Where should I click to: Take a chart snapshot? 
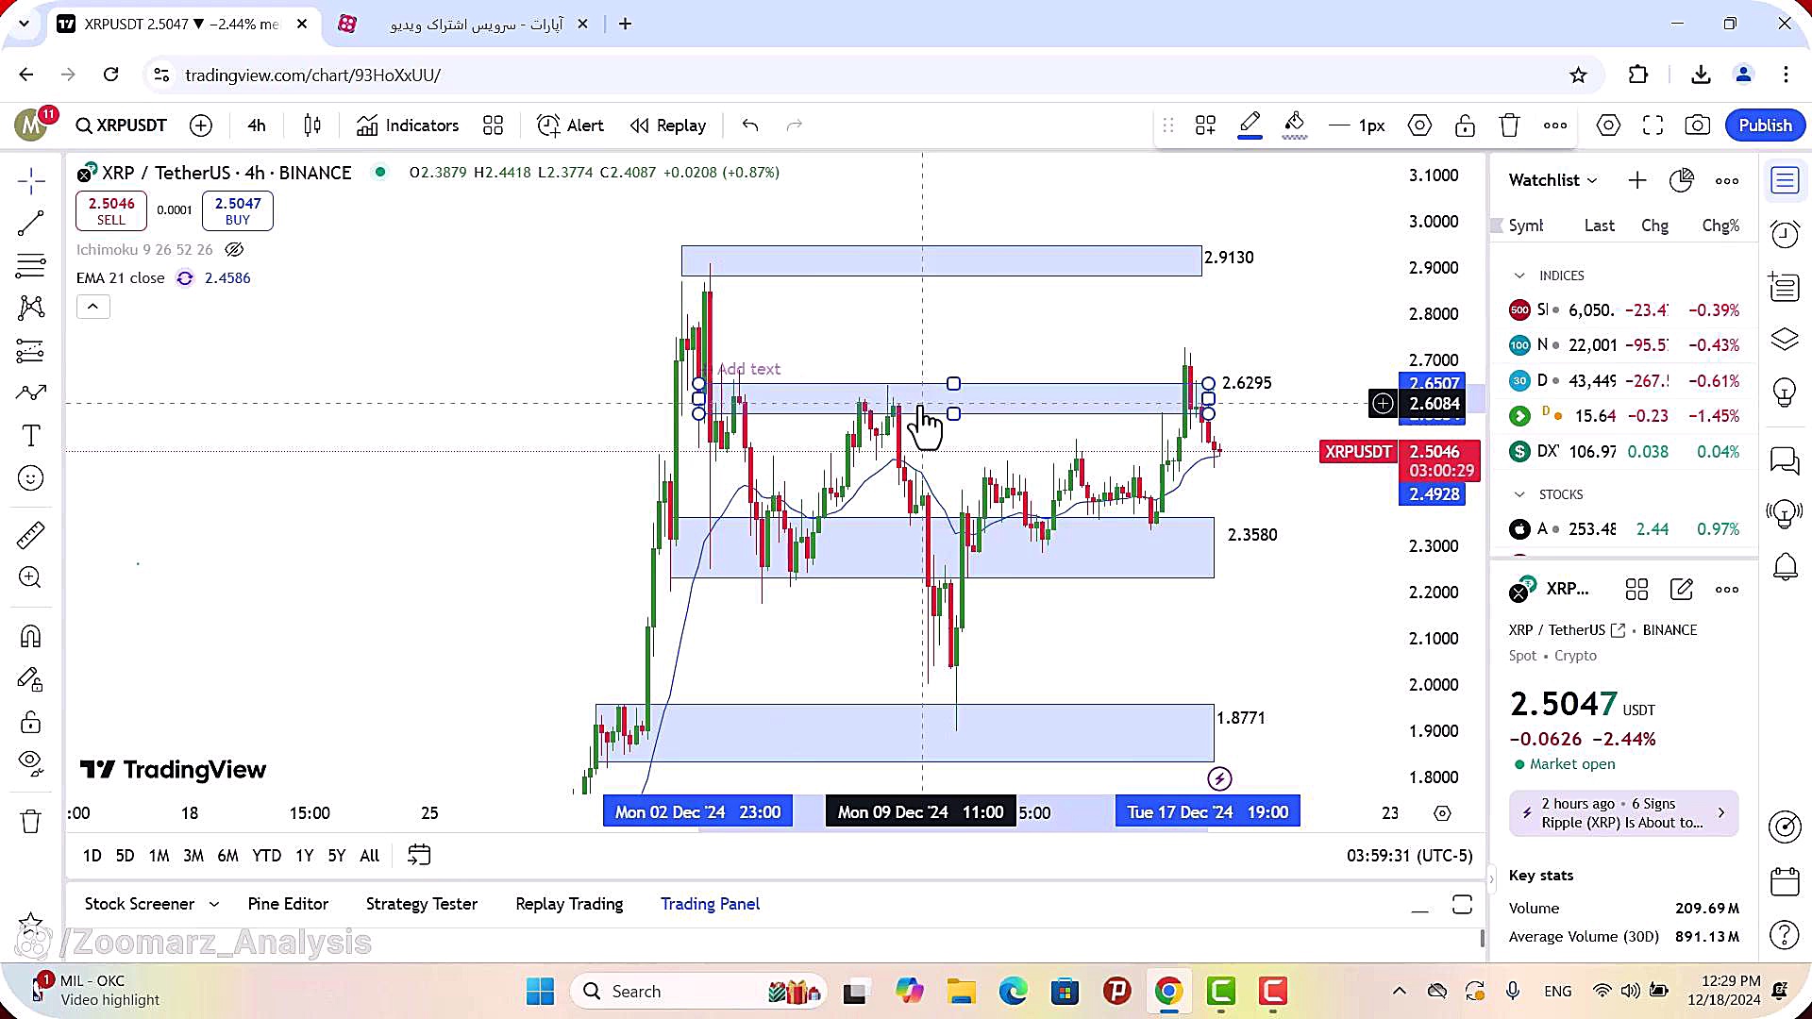coord(1698,125)
